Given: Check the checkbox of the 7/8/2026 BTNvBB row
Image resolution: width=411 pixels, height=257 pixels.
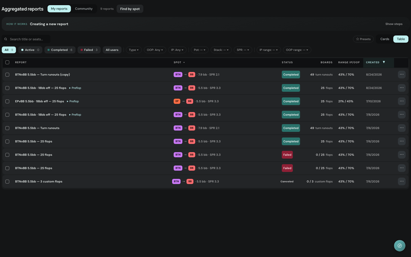Looking at the screenshot, I should pos(7,115).
